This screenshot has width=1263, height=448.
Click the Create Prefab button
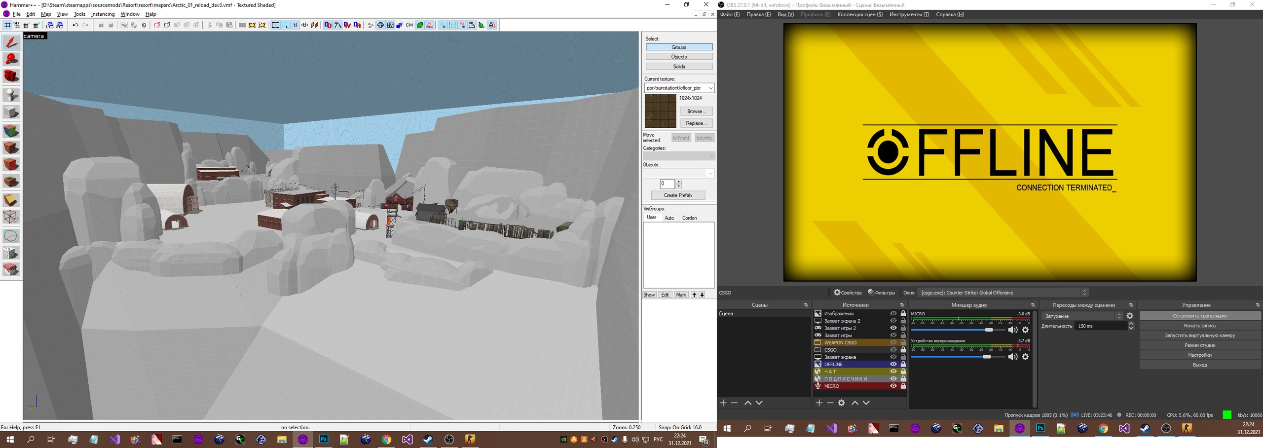[677, 195]
